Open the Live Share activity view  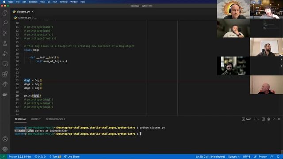coord(5,84)
